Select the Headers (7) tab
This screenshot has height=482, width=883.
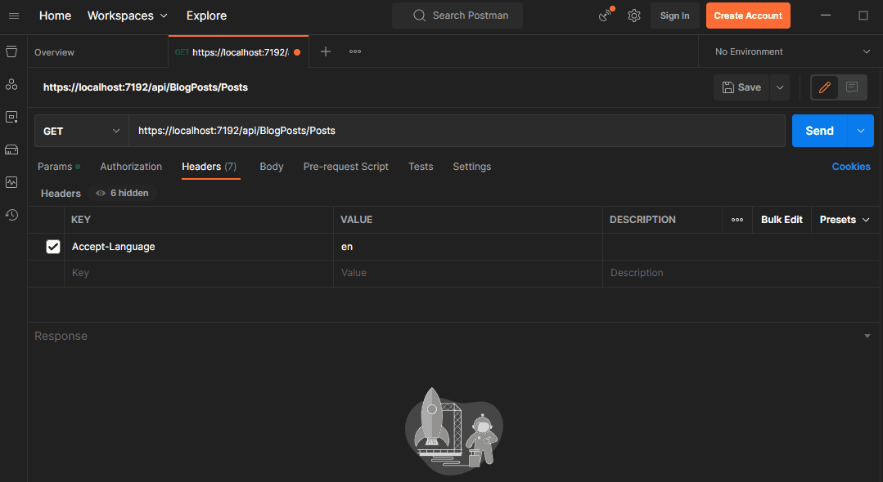[x=209, y=167]
